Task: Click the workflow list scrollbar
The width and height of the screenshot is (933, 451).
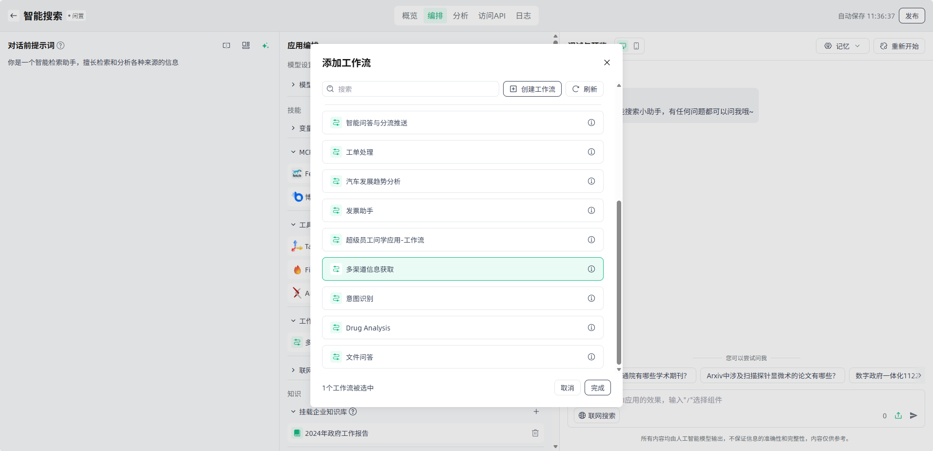Action: (619, 282)
